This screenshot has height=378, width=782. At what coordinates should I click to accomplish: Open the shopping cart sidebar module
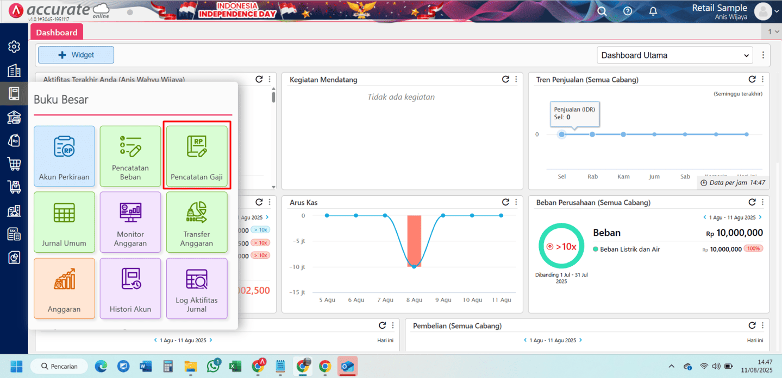click(14, 163)
